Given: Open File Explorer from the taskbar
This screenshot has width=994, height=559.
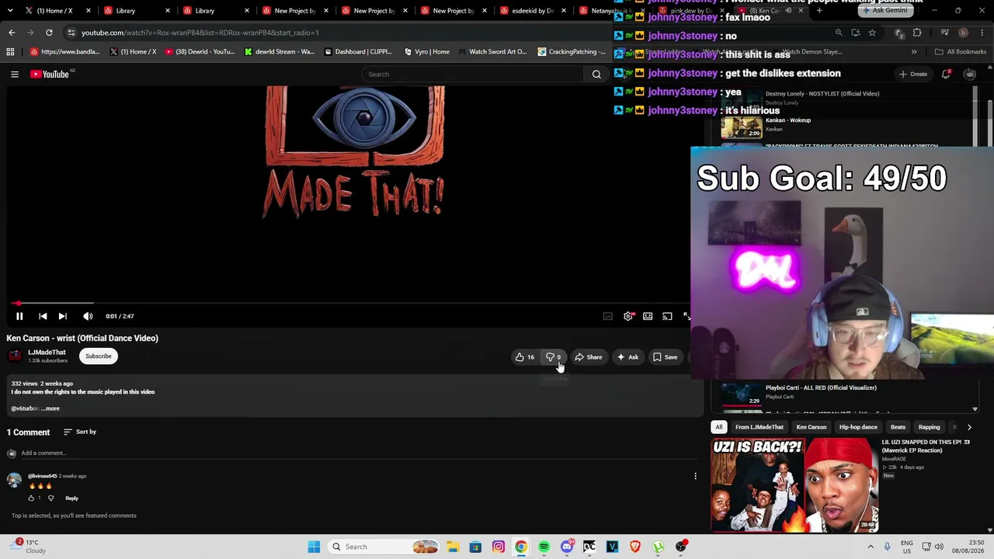Looking at the screenshot, I should (453, 547).
